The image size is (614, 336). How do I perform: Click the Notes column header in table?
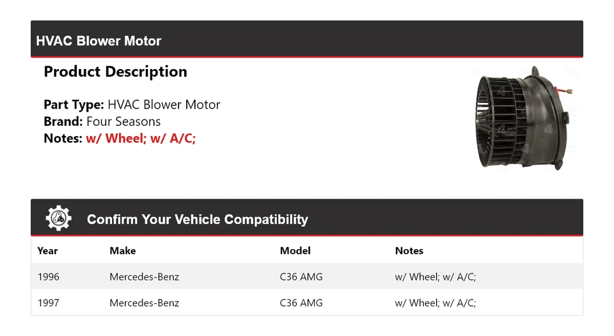(409, 251)
